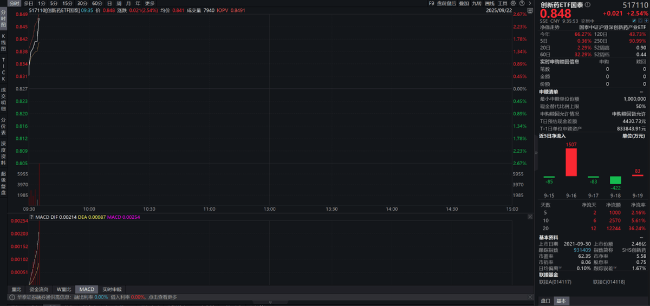
Task: Collapse the right quote panel splitter arrow
Action: point(536,153)
